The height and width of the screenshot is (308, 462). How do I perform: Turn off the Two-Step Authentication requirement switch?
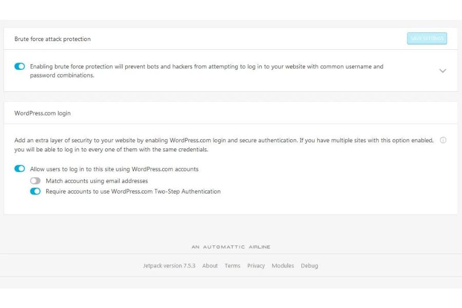[x=35, y=191]
